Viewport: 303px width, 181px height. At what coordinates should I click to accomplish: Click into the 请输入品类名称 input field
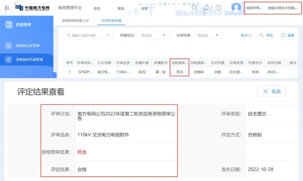(x=88, y=35)
